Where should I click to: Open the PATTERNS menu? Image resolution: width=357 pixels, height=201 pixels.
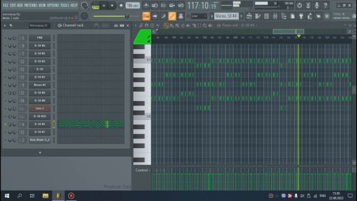point(31,5)
